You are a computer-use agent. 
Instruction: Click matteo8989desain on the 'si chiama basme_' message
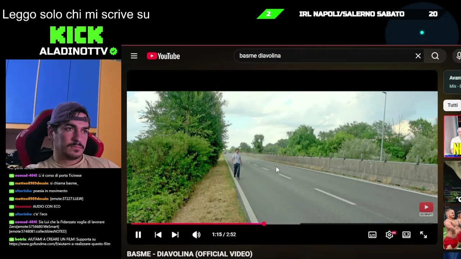click(31, 183)
